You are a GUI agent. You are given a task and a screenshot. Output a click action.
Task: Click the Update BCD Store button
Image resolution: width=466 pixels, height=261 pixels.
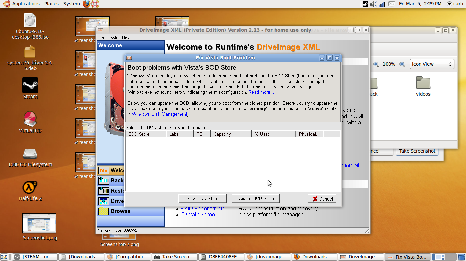(255, 198)
